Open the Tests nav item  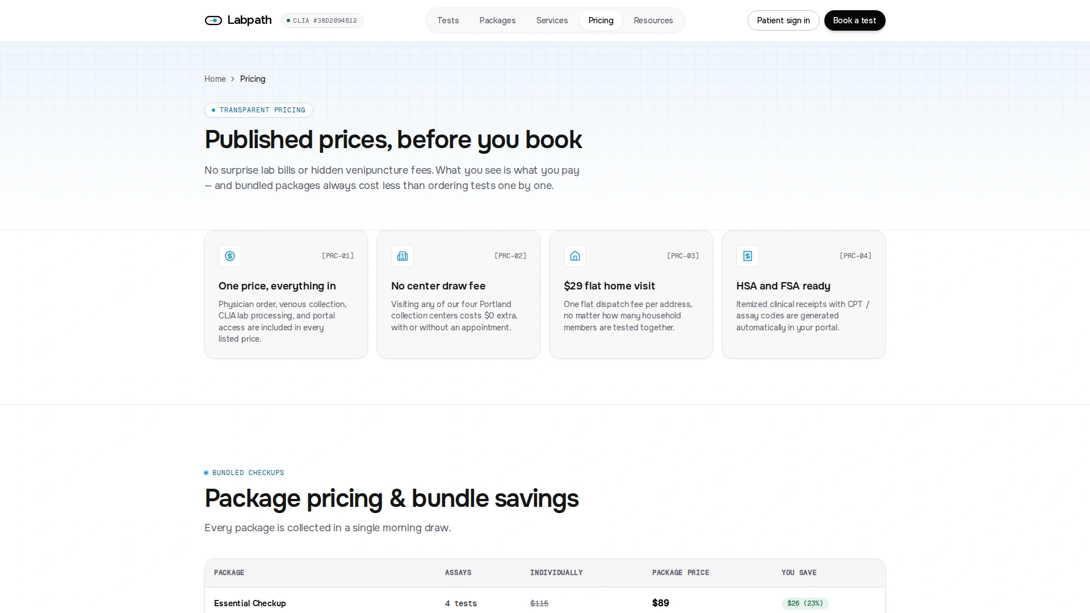point(448,20)
